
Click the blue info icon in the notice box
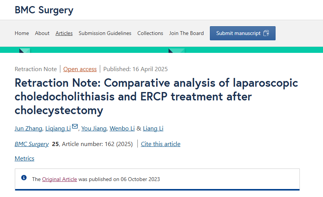(24, 178)
